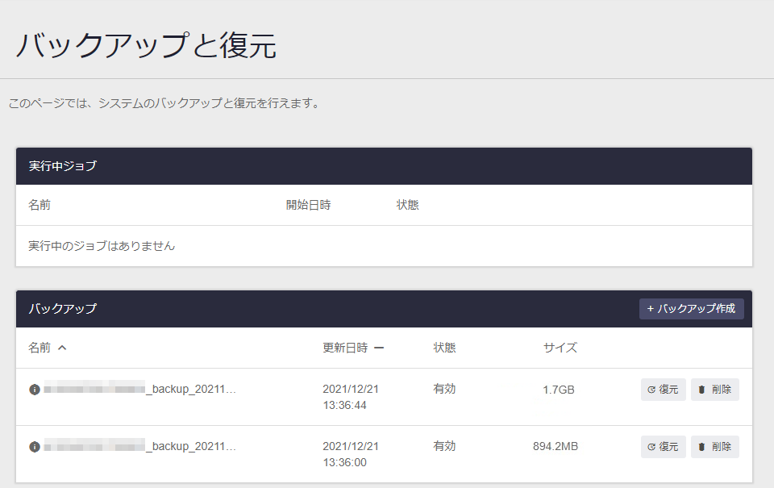The image size is (774, 488).
Task: Click the backup table 状態 column header
Action: [x=444, y=348]
